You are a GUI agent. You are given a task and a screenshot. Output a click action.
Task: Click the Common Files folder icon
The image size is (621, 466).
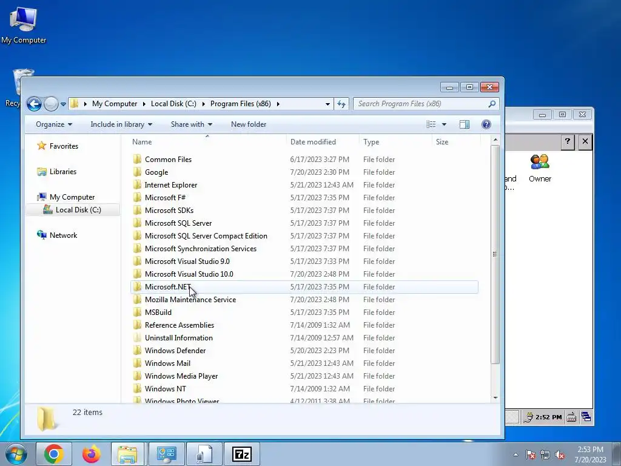pos(137,160)
